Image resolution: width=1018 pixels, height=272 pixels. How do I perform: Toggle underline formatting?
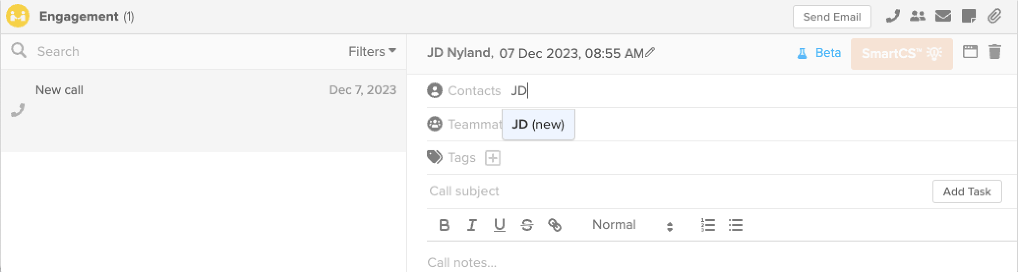pyautogui.click(x=499, y=225)
